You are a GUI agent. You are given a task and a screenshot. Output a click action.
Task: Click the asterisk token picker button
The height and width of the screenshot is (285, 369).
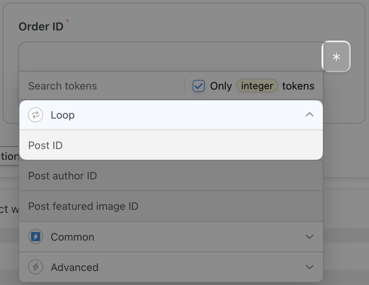click(336, 57)
